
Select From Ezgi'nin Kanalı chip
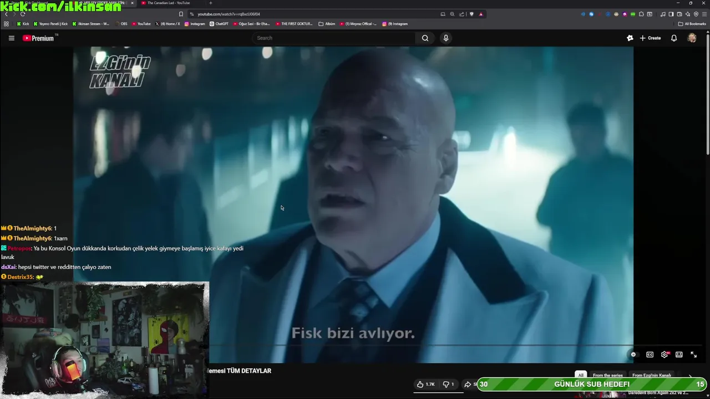pyautogui.click(x=652, y=375)
